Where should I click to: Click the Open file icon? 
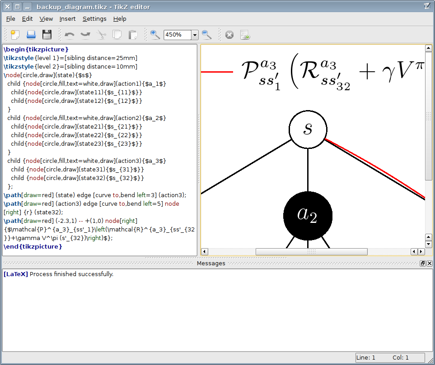[x=31, y=35]
